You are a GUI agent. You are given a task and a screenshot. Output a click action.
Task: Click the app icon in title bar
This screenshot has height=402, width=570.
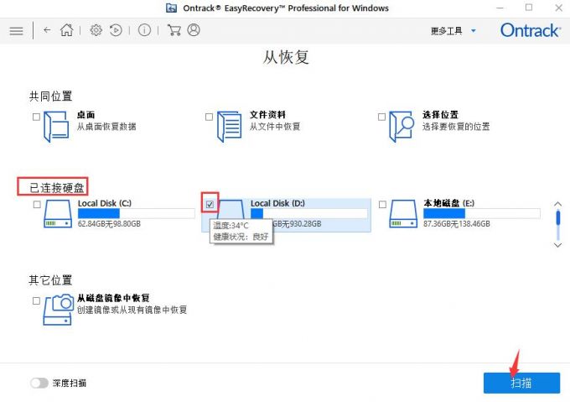tap(171, 8)
